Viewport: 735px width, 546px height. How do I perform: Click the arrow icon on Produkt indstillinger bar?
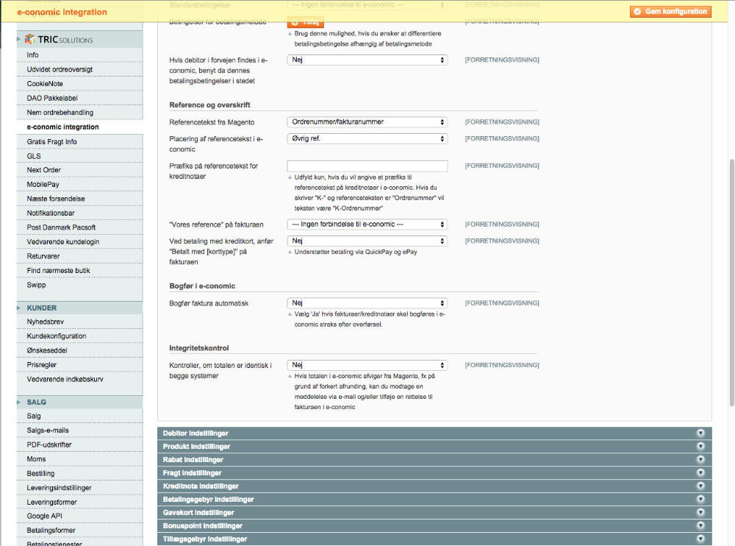tap(700, 446)
